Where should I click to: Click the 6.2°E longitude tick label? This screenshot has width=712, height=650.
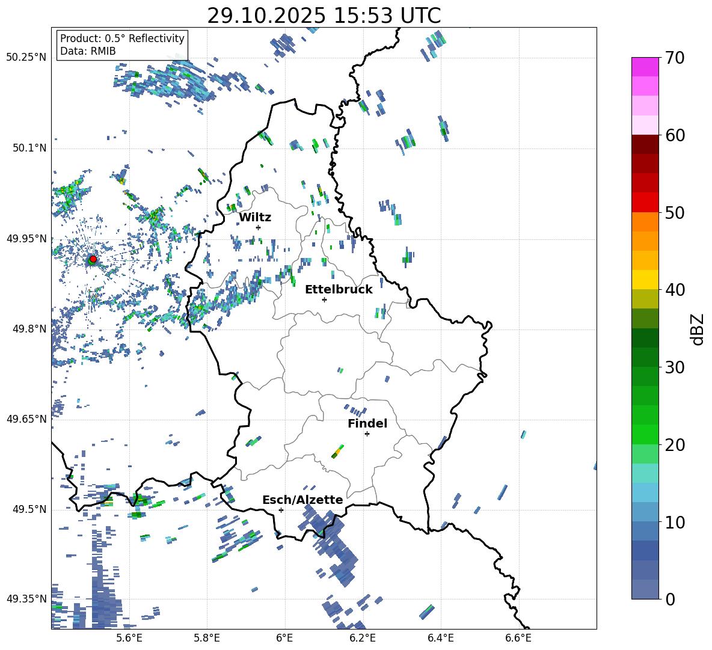[363, 638]
